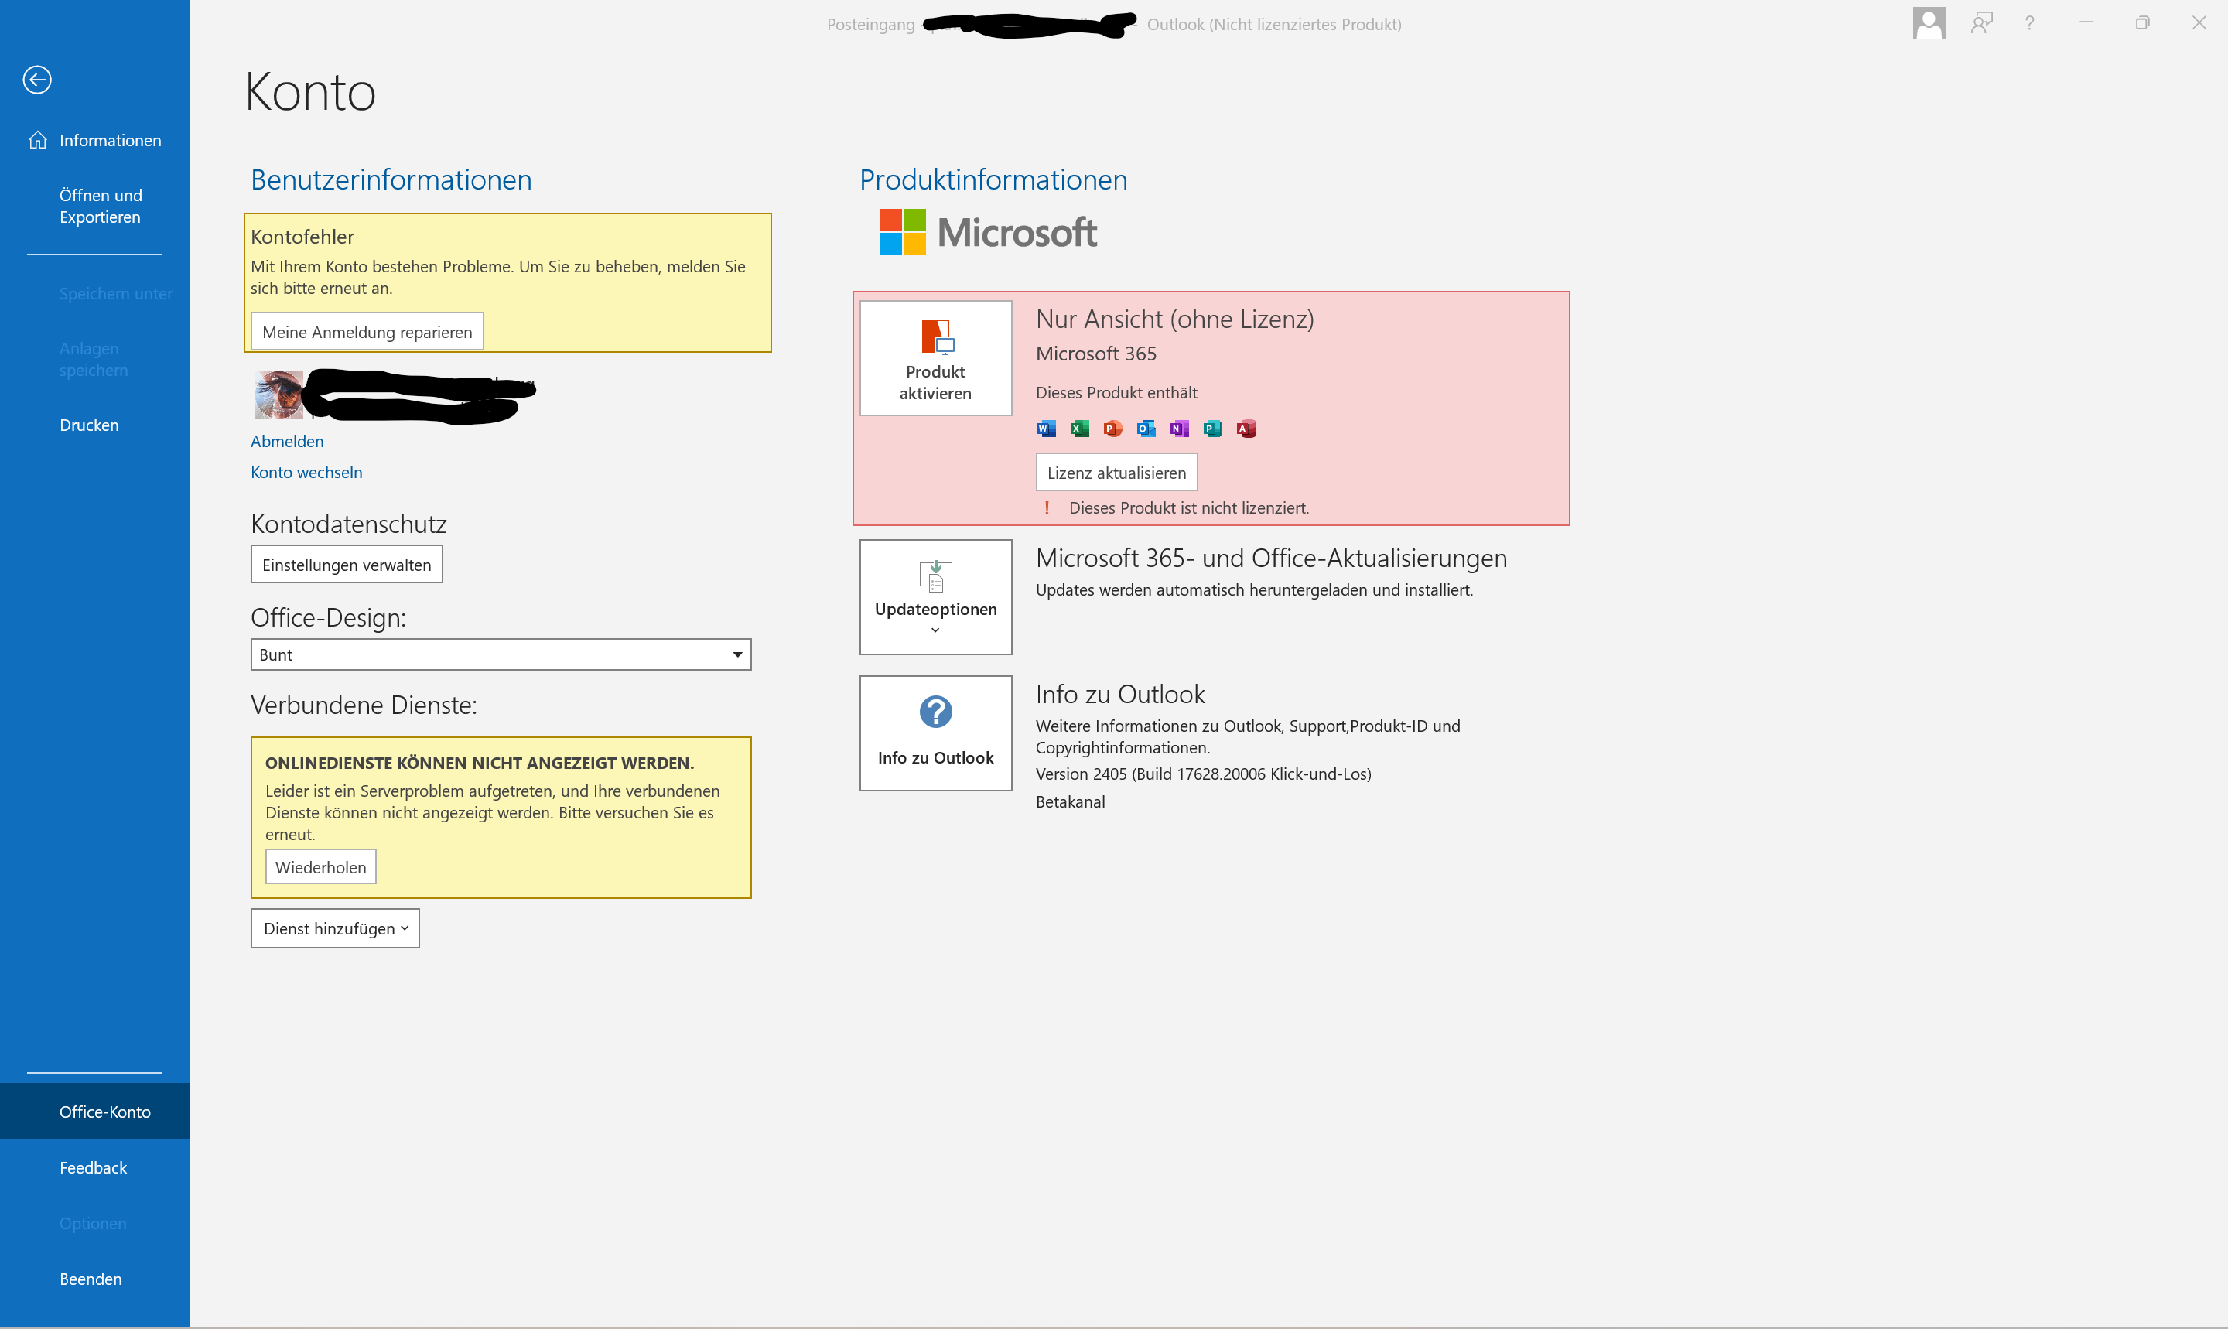Open the Informationen menu item
2228x1329 pixels.
pyautogui.click(x=109, y=141)
